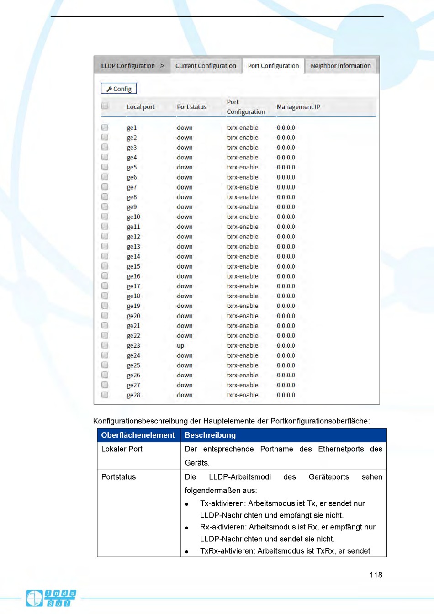
Task: Switch to Current Configuration tab
Action: point(206,66)
